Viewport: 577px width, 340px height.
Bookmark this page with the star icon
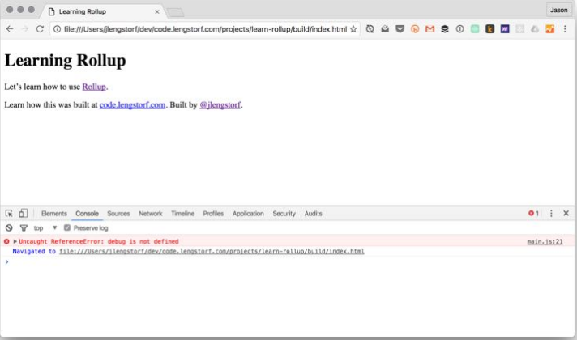tap(353, 29)
